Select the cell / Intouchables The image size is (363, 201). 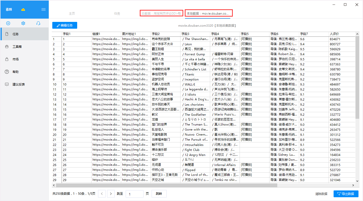pyautogui.click(x=195, y=145)
